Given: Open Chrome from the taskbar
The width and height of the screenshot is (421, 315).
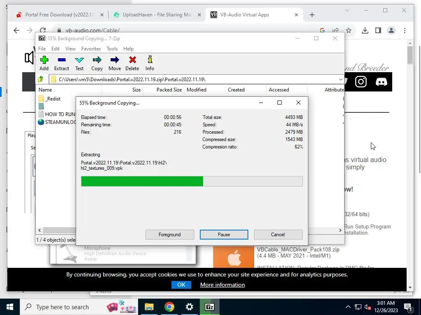Looking at the screenshot, I should tap(169, 307).
